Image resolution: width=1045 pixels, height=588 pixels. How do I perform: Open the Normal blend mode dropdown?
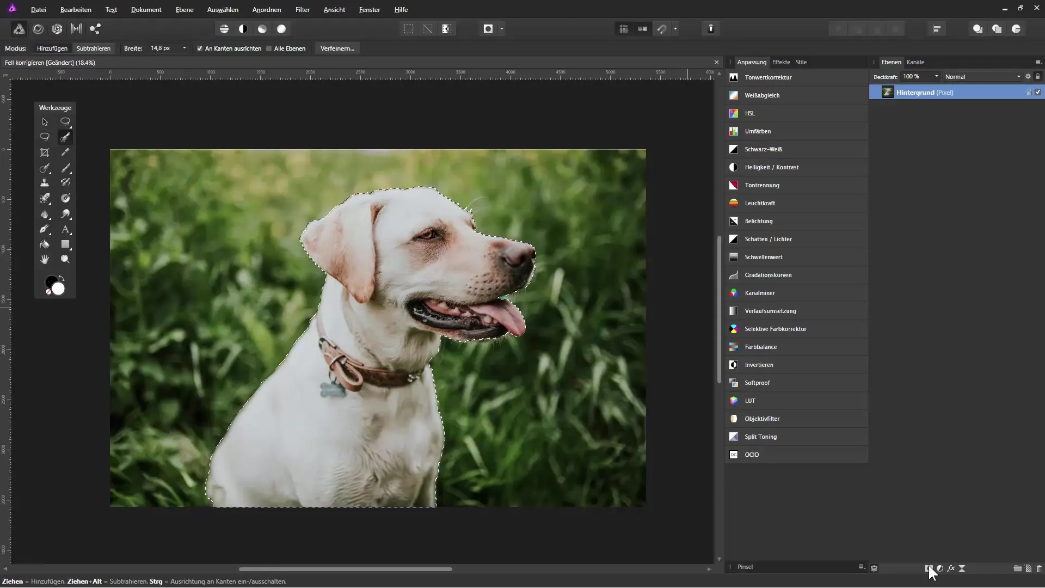tap(983, 77)
